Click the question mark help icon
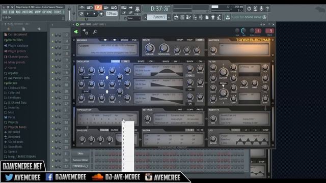Image resolution: width=326 pixels, height=183 pixels. pos(267,9)
